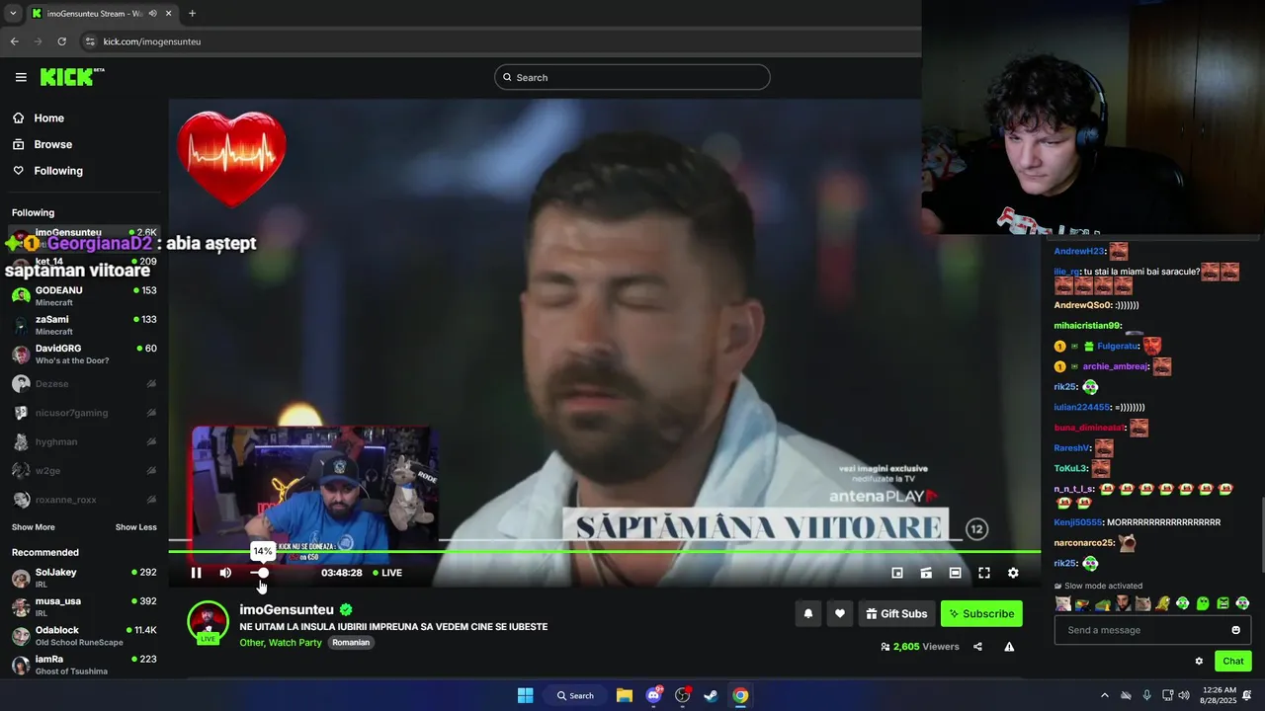Viewport: 1265px width, 711px height.
Task: Expand the list with Show More
Action: click(x=34, y=527)
